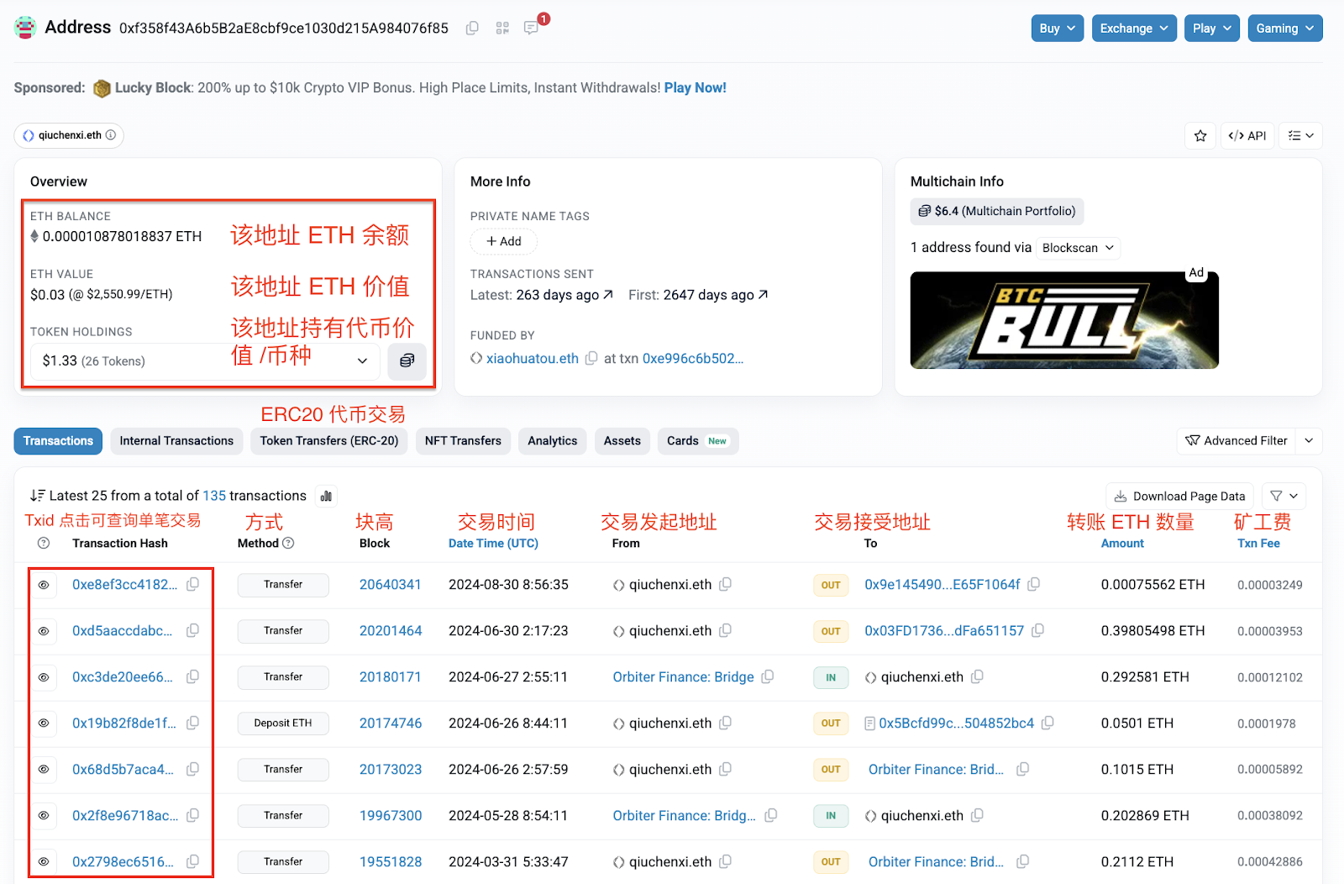Open block 20640341 link

click(391, 584)
